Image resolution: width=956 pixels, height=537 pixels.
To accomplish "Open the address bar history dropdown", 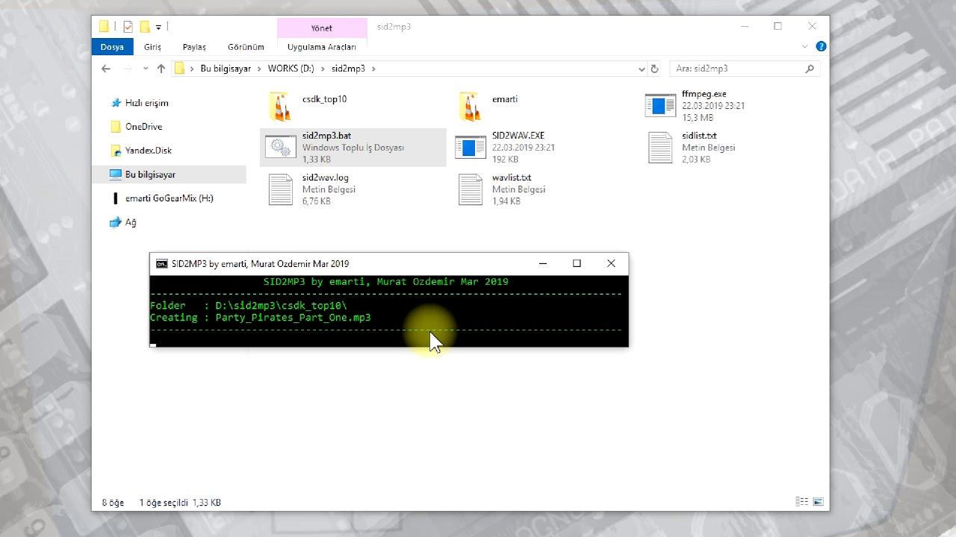I will tap(642, 69).
